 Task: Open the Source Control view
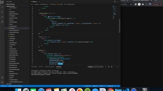coord(2,12)
